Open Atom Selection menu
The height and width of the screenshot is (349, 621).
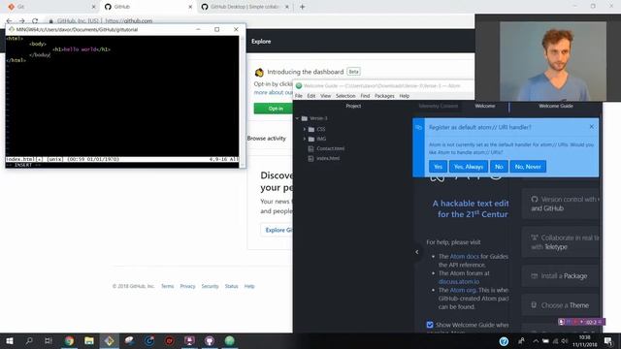tap(345, 96)
